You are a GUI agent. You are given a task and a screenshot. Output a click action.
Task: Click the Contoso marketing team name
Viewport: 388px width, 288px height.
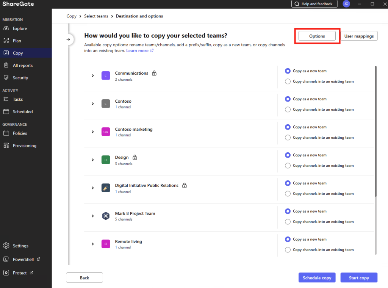(134, 129)
